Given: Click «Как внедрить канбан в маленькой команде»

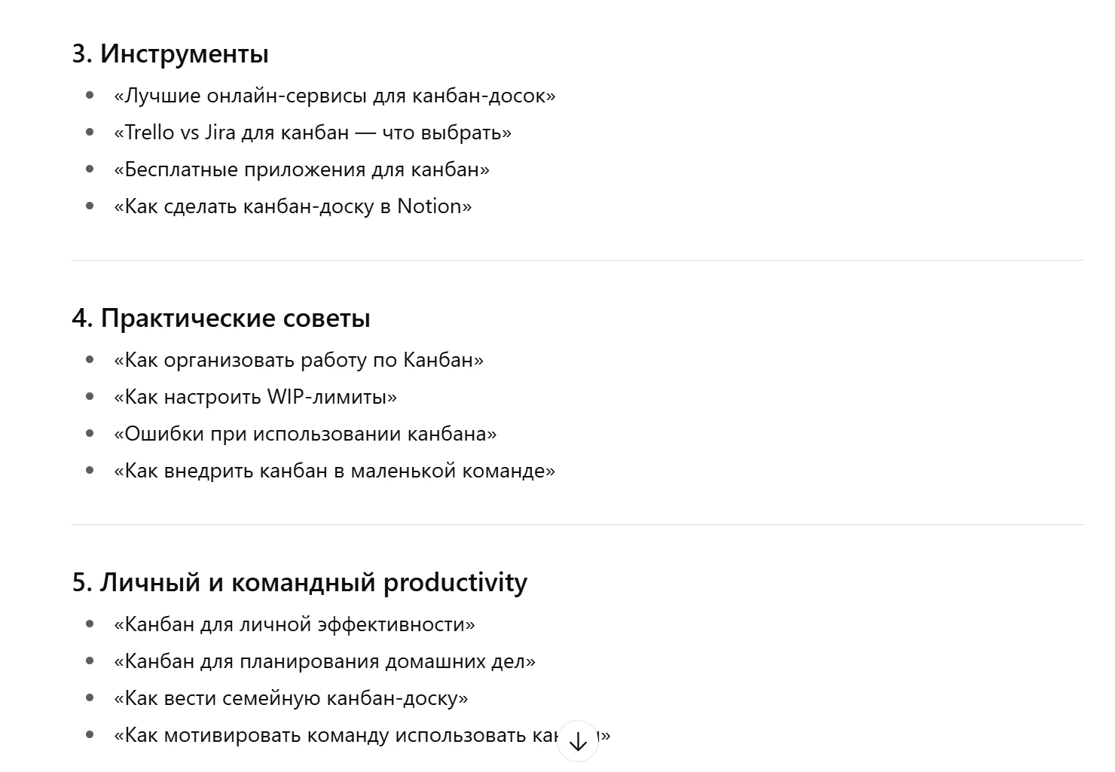Looking at the screenshot, I should [334, 471].
